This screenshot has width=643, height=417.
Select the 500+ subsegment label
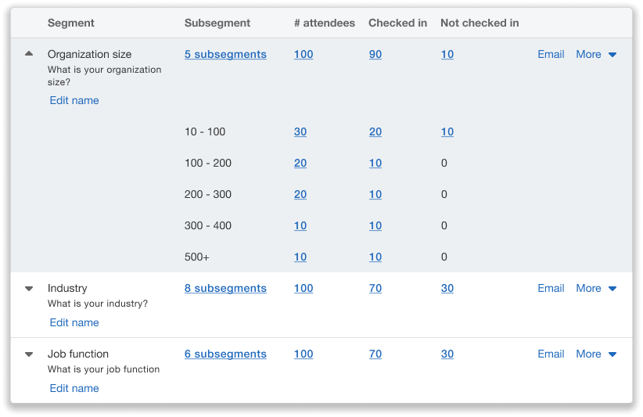[x=197, y=257]
